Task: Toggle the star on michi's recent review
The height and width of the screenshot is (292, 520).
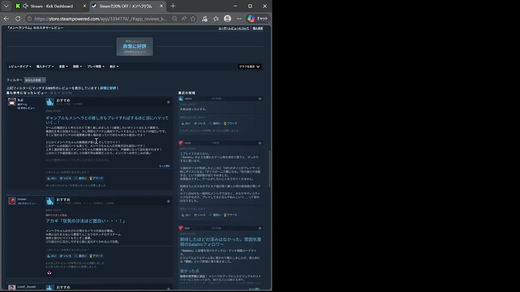Action: (x=260, y=143)
